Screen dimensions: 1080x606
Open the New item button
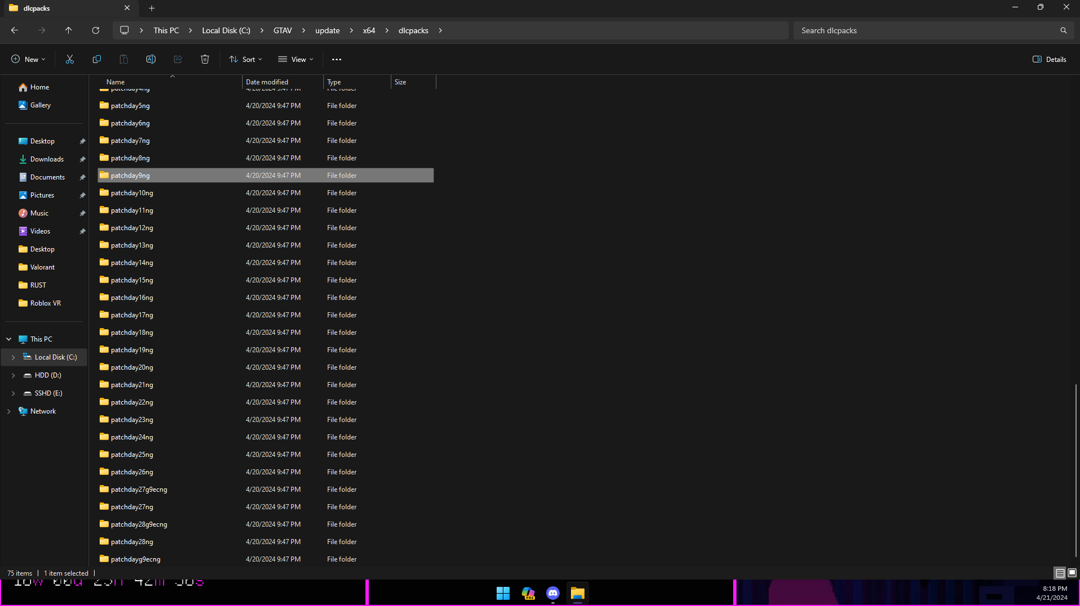(28, 59)
